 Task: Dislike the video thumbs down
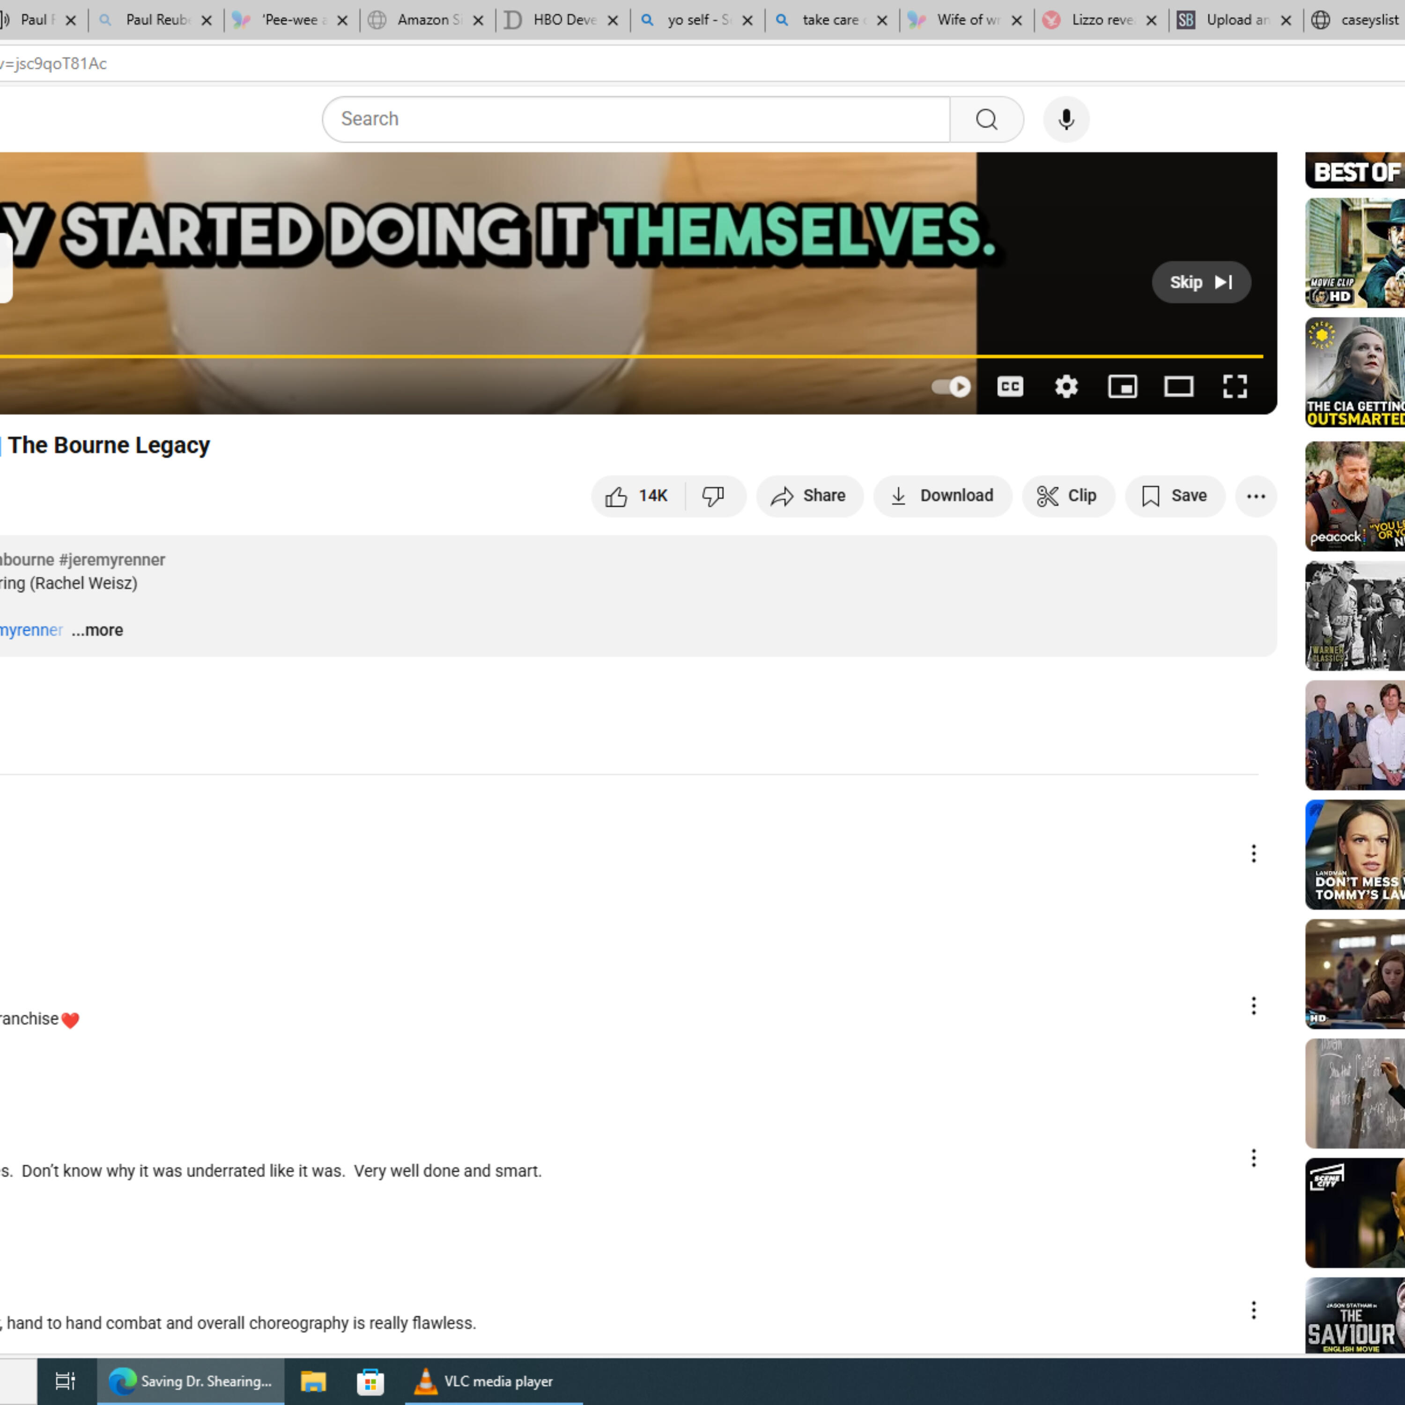pyautogui.click(x=715, y=496)
